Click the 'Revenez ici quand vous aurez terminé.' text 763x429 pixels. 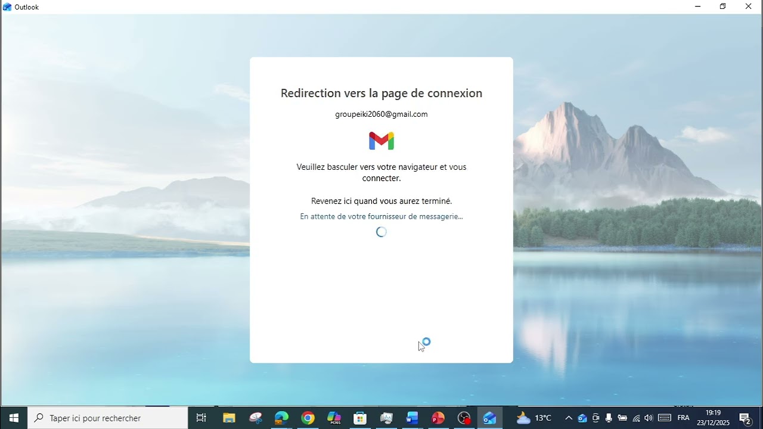coord(381,201)
